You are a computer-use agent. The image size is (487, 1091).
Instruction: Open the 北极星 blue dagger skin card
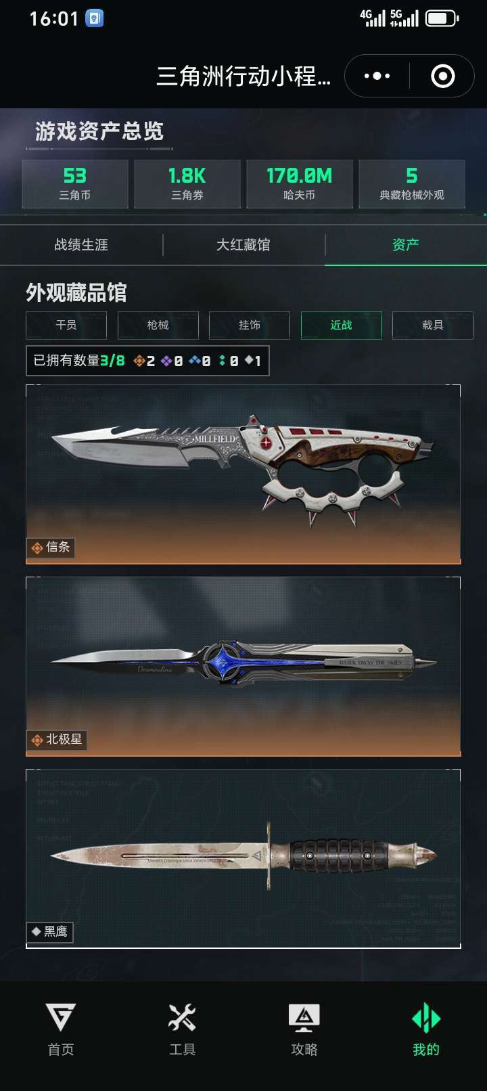click(x=243, y=667)
